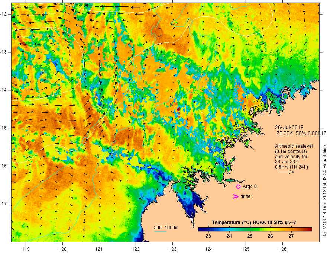Click the IMOS copyright timestamp text

pos(324,190)
